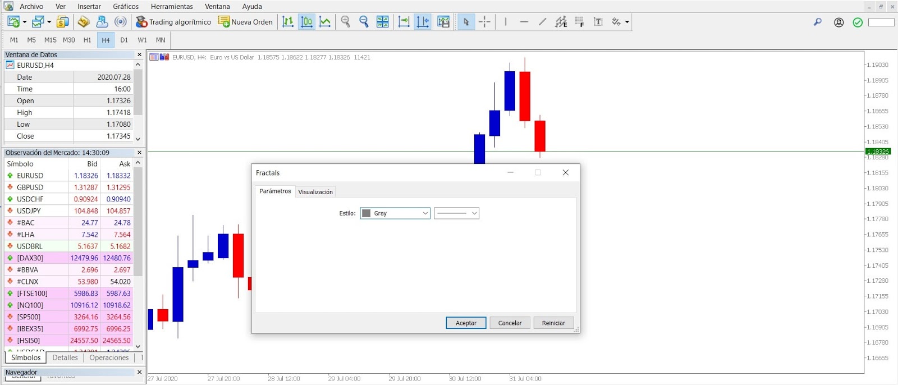Open the Gray color style dropdown
Screen dimensions: 898x385
395,213
